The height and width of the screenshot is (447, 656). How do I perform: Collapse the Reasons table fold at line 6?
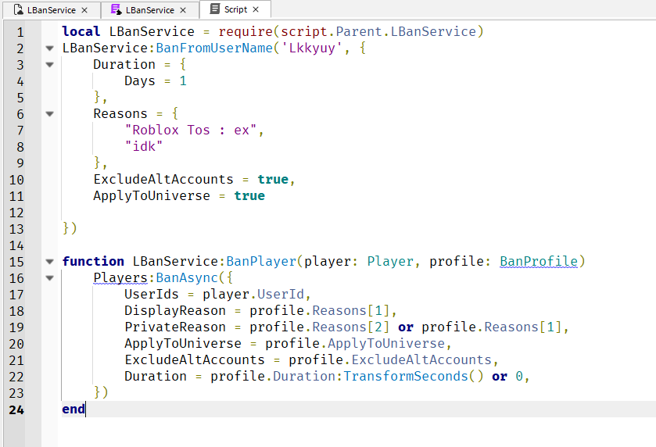pos(50,114)
